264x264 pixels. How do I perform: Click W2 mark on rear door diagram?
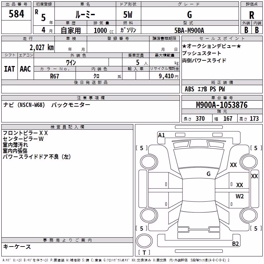point(240,196)
